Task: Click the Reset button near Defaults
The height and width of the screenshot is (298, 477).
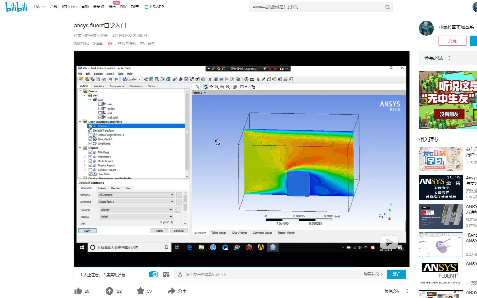Action: pos(159,230)
